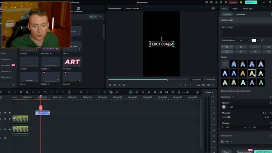272x153 pixels.
Task: Enable the background Фон toggle
Action: point(223,142)
